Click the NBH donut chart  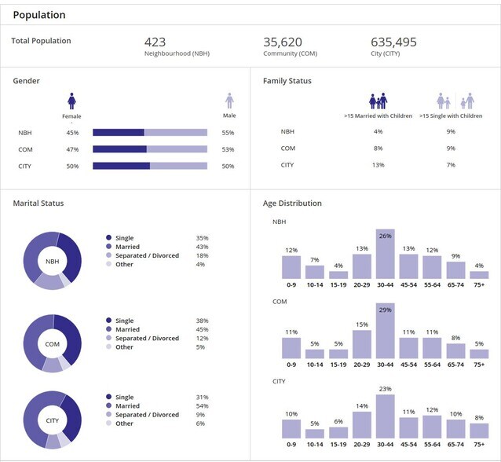point(53,261)
